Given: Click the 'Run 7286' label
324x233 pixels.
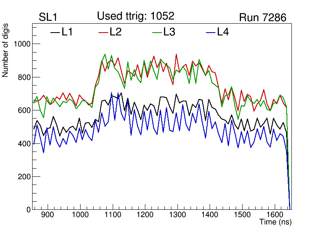Looking at the screenshot, I should pyautogui.click(x=263, y=18).
